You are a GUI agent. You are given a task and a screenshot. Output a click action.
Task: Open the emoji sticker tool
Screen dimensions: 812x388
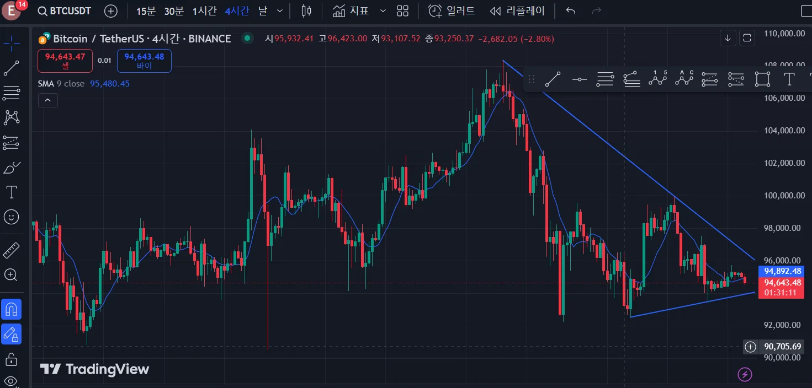pos(12,217)
